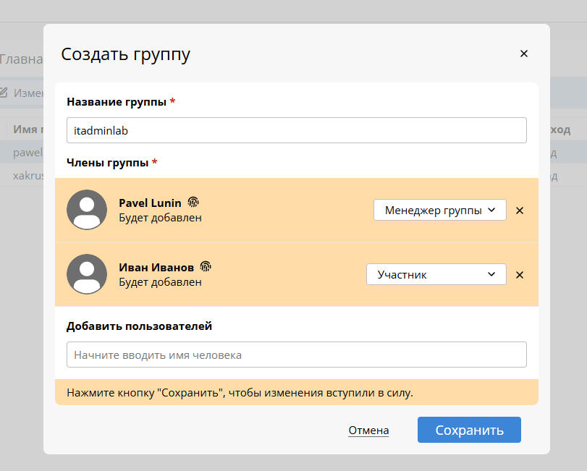Screen dimensions: 587x471
Task: Click the Иван Иванов name
Action: [x=156, y=267]
